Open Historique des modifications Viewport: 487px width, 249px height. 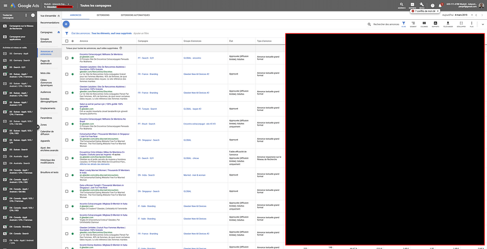point(48,161)
